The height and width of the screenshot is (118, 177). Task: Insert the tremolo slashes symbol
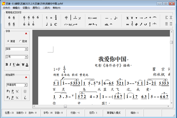136,24
